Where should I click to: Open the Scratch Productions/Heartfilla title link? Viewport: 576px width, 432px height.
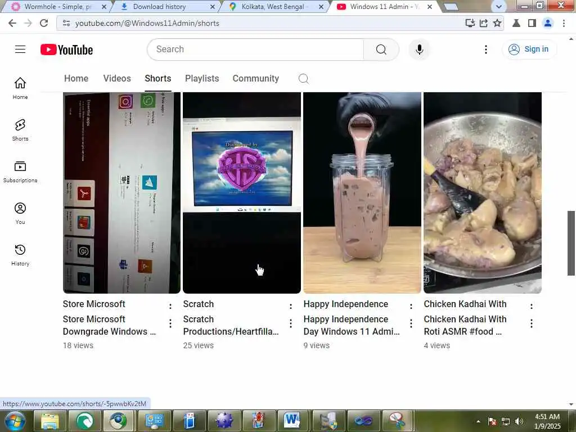coord(231,325)
